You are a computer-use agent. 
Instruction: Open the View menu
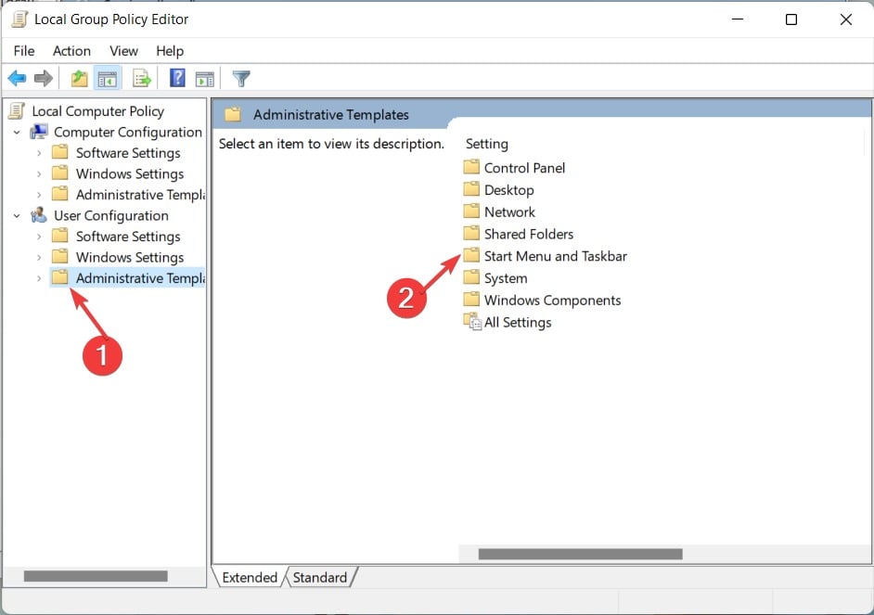(x=123, y=51)
